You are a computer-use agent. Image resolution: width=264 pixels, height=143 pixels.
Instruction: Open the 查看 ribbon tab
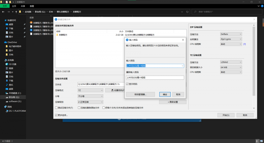click(x=32, y=6)
